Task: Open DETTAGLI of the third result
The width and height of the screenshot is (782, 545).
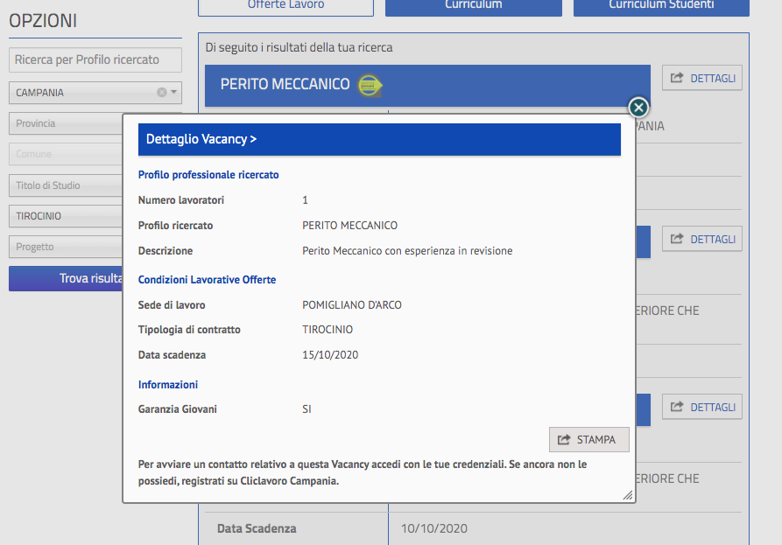Action: (701, 407)
